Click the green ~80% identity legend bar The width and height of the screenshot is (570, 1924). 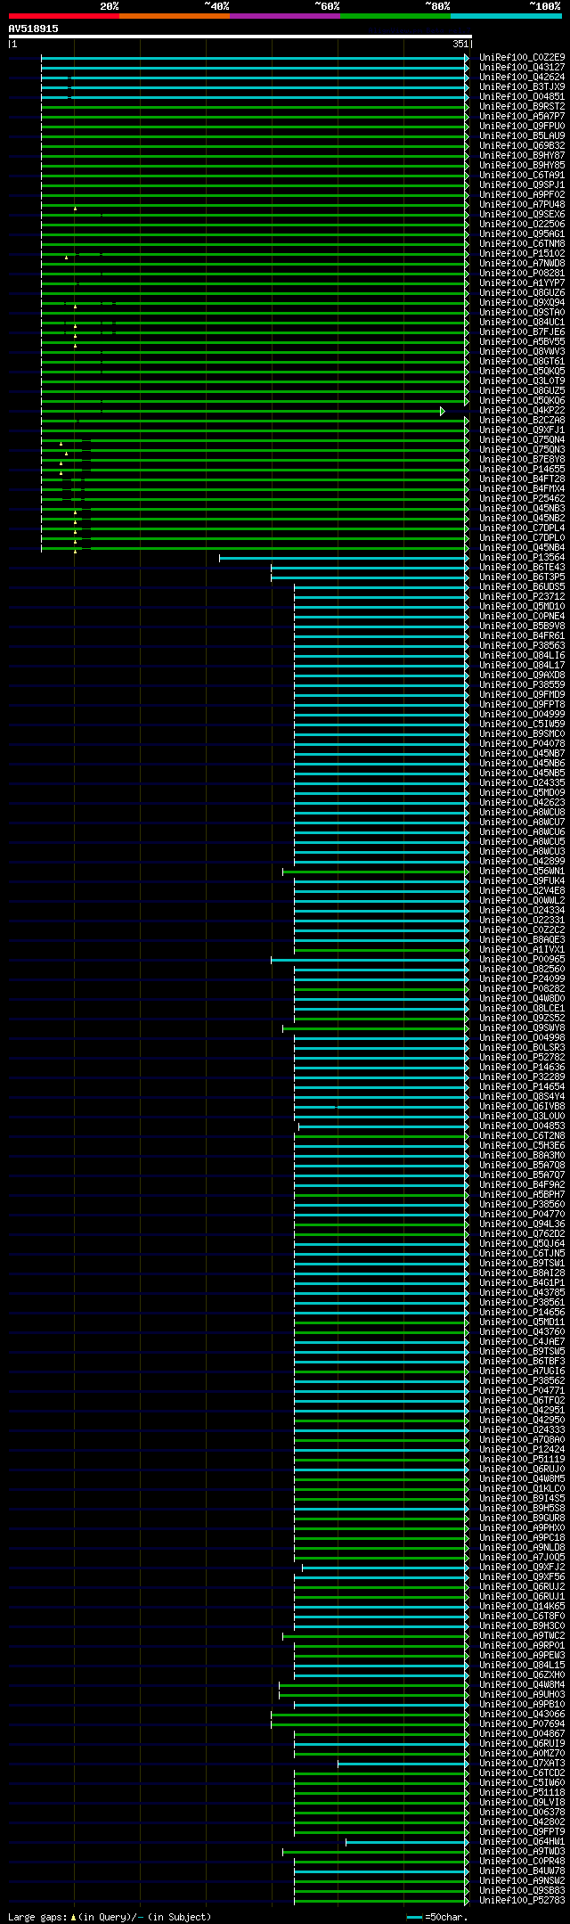click(395, 16)
